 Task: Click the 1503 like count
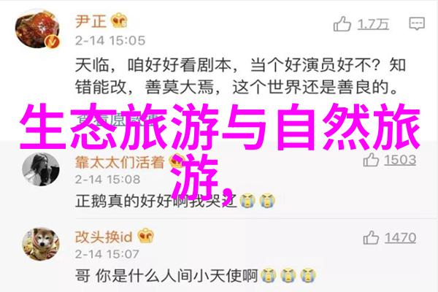click(x=400, y=160)
